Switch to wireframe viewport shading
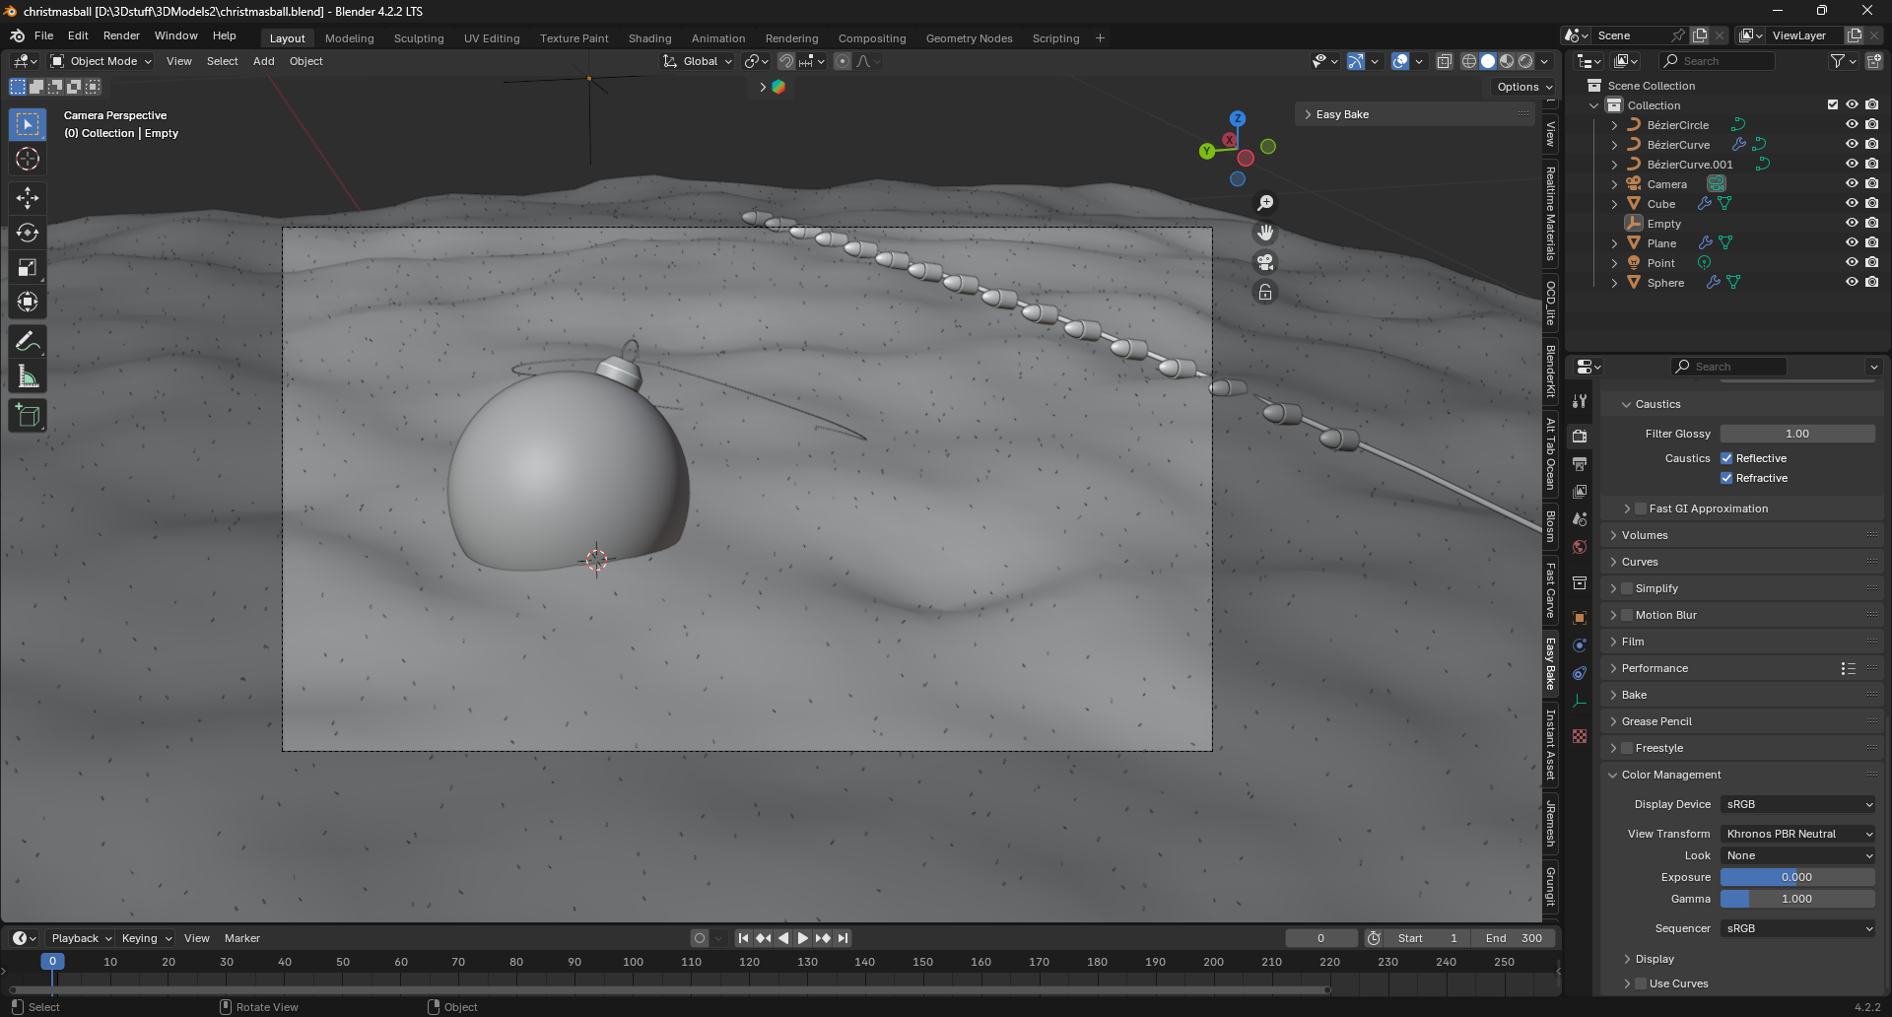This screenshot has height=1017, width=1892. point(1469,61)
